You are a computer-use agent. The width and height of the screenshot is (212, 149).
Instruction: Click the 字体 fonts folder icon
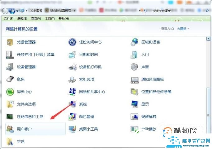pos(10,142)
